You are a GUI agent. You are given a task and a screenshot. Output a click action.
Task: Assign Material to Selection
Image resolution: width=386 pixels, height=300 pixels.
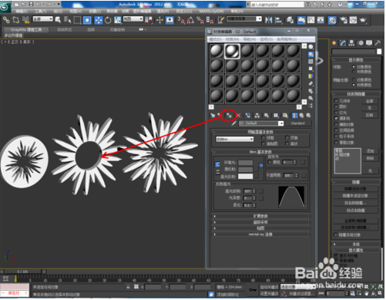click(229, 116)
